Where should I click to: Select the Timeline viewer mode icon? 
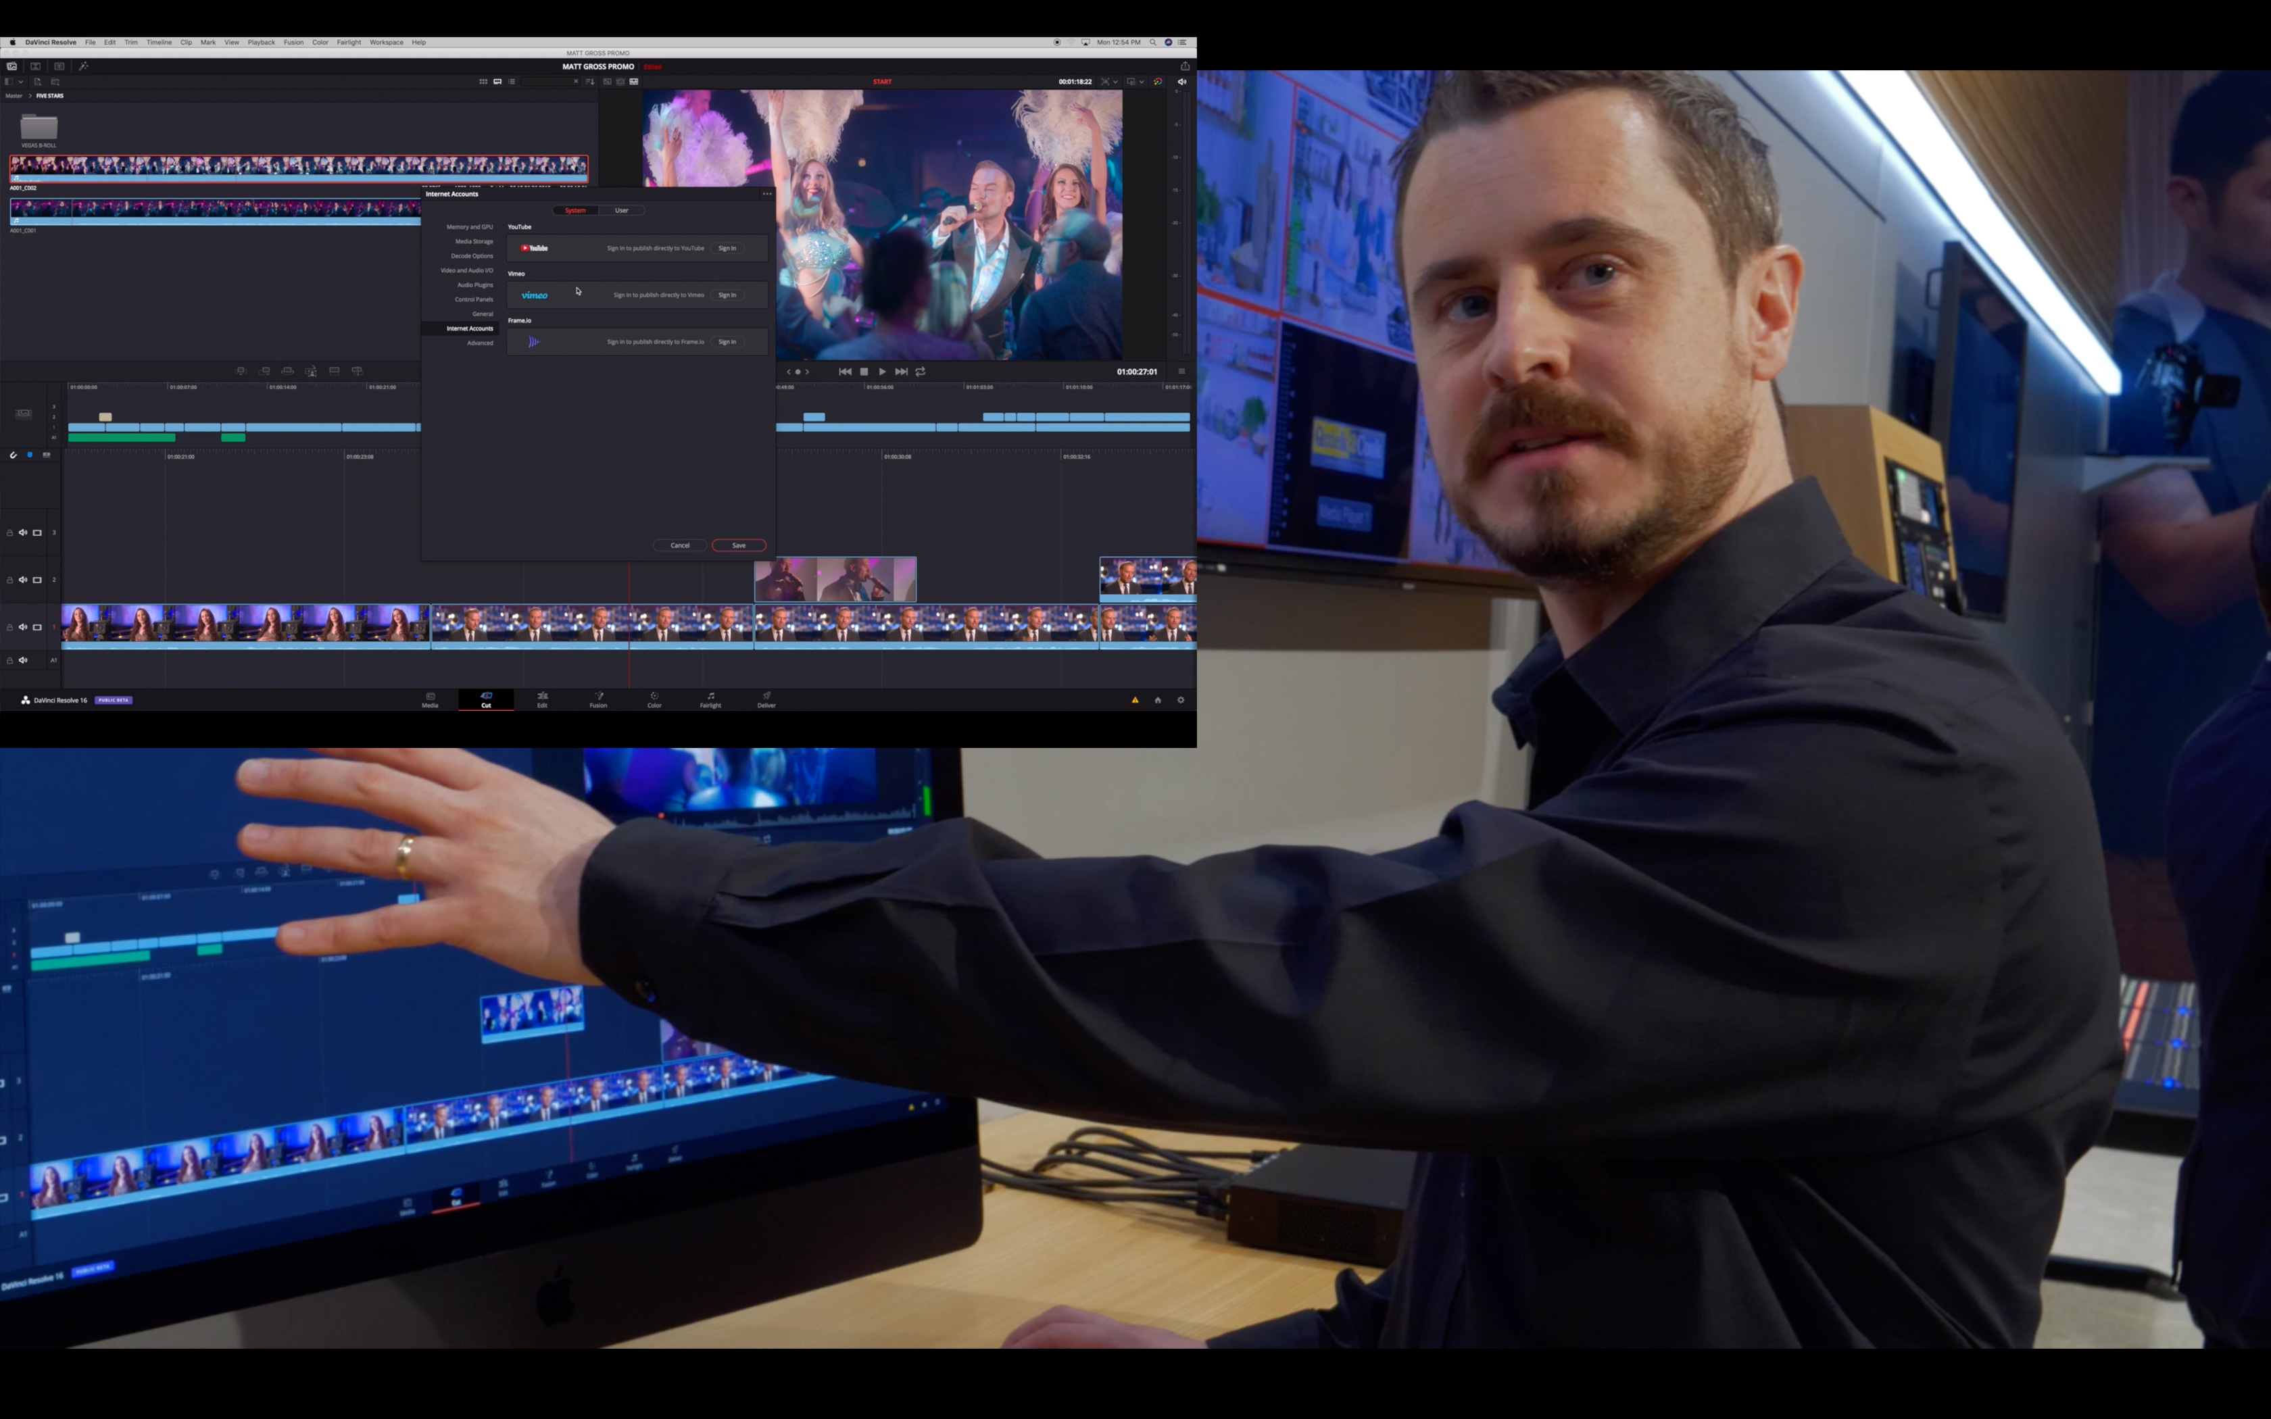tap(635, 82)
